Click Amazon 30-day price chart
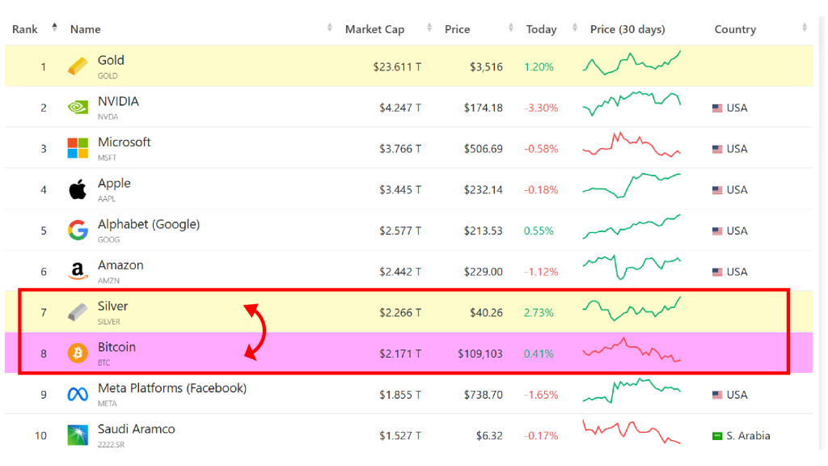Image resolution: width=828 pixels, height=466 pixels. click(632, 267)
